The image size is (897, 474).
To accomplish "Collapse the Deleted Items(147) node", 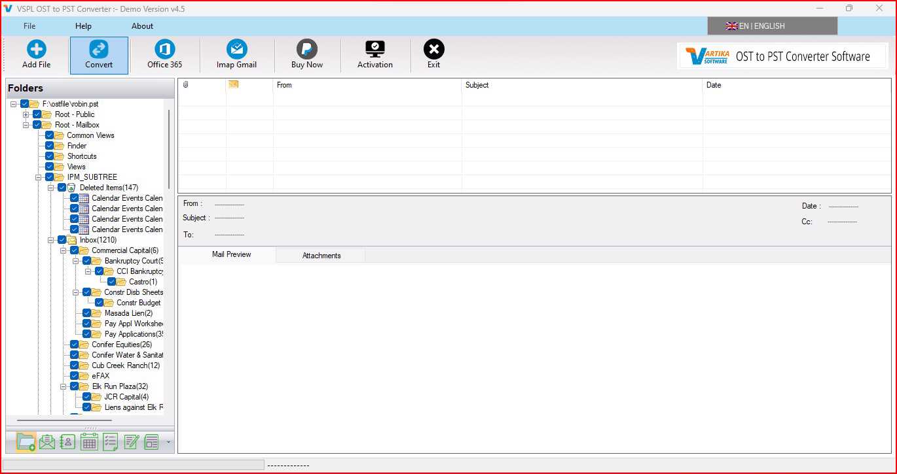I will tap(51, 188).
